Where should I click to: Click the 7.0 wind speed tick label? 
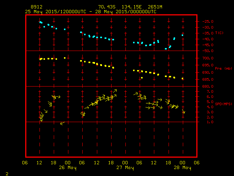tap(210, 92)
